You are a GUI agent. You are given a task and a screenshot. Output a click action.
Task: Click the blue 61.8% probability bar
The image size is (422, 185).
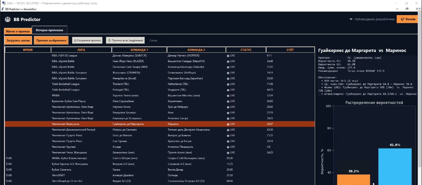pos(395,166)
